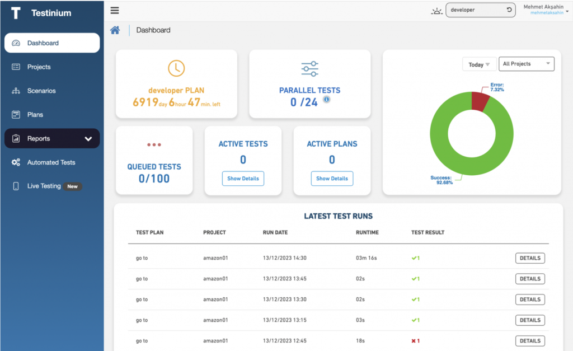Navigate to Automated Tests
This screenshot has height=351, width=573.
[51, 162]
